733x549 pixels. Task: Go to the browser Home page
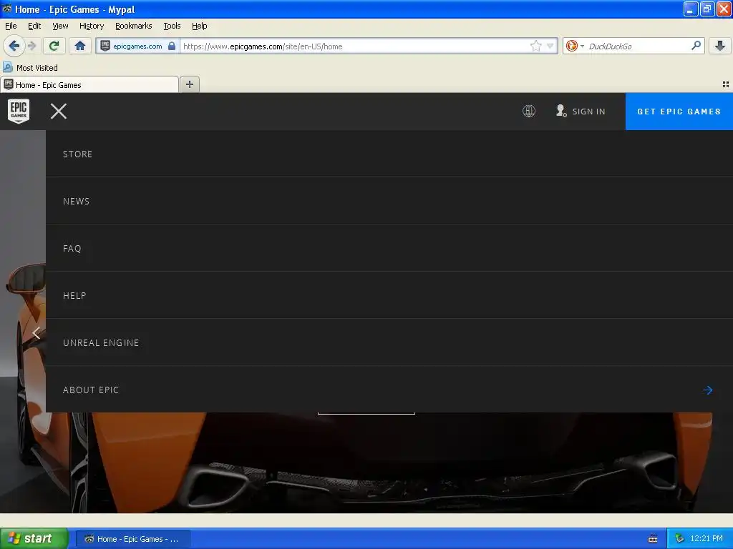click(x=80, y=46)
